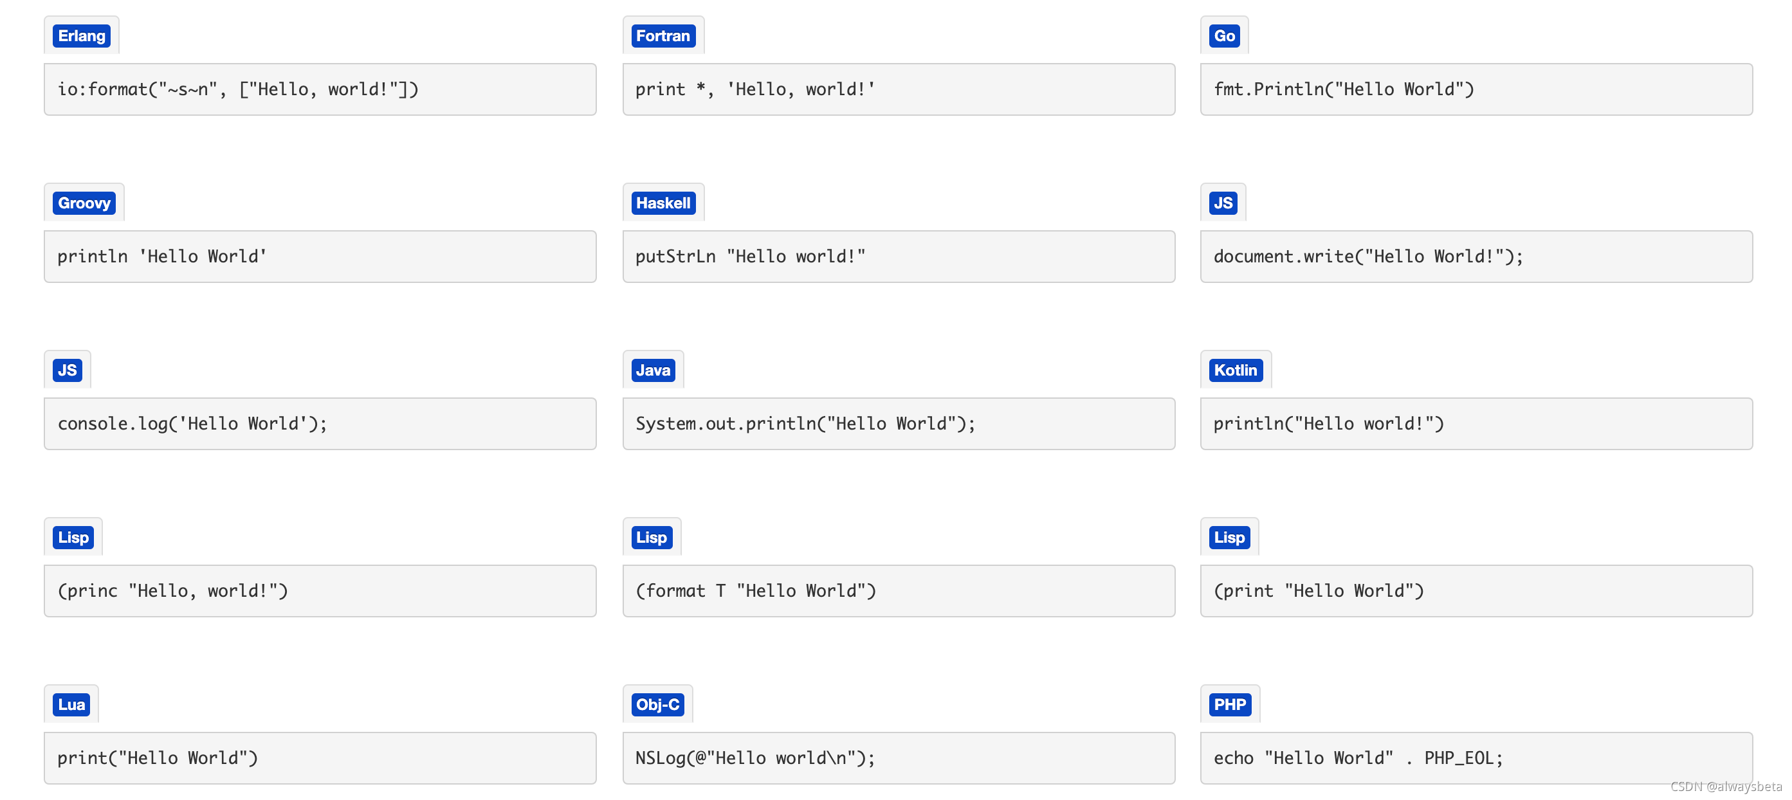Click the PHP language tag

coord(1230,705)
